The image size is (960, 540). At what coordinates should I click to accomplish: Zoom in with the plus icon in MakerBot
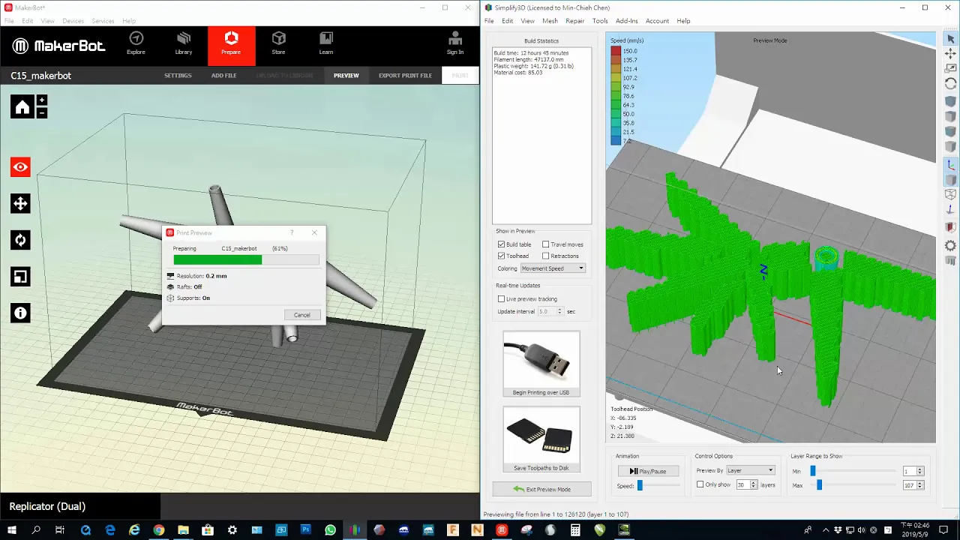(42, 100)
